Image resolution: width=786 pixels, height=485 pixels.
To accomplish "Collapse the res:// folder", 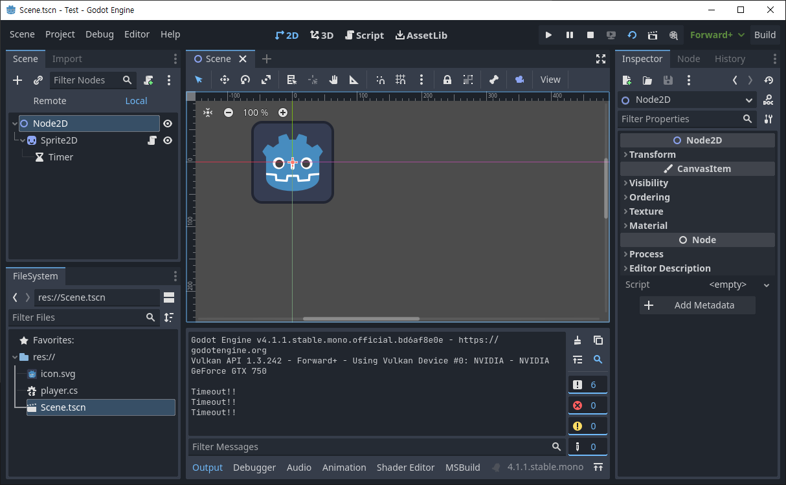I will 14,357.
